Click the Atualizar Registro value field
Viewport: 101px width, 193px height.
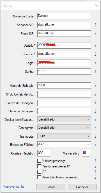click(x=43, y=153)
